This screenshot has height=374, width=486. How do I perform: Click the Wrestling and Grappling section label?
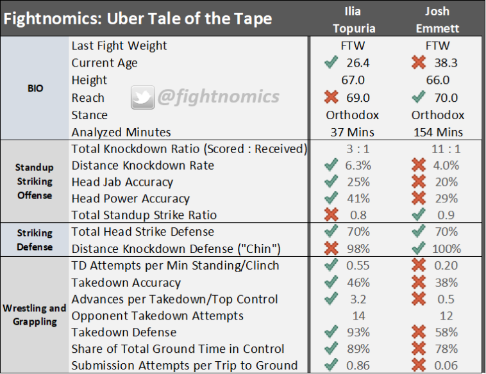pyautogui.click(x=35, y=315)
